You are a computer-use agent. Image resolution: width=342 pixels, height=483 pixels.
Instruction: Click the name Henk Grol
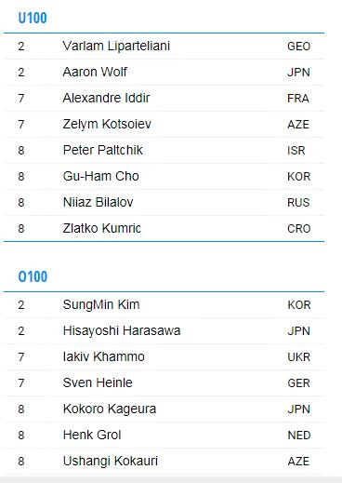[x=92, y=435]
